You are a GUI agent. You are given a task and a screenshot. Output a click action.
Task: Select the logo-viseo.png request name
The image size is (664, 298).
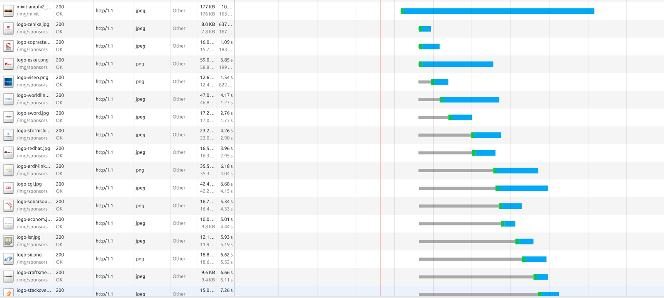click(32, 78)
